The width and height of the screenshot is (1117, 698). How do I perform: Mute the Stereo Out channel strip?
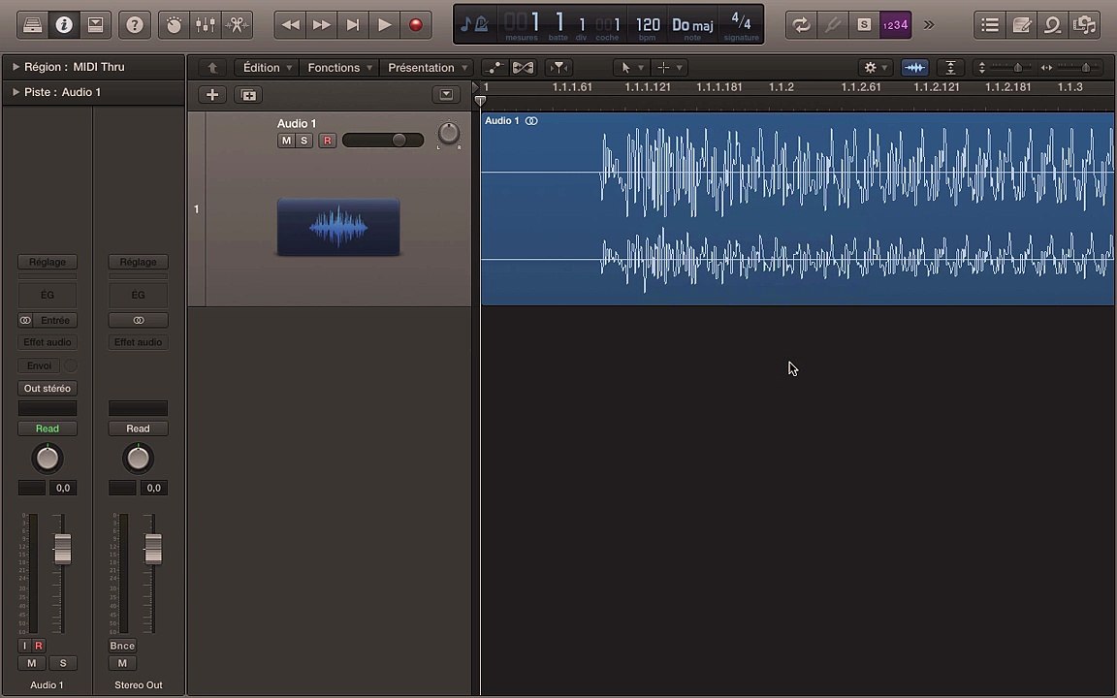pos(122,664)
